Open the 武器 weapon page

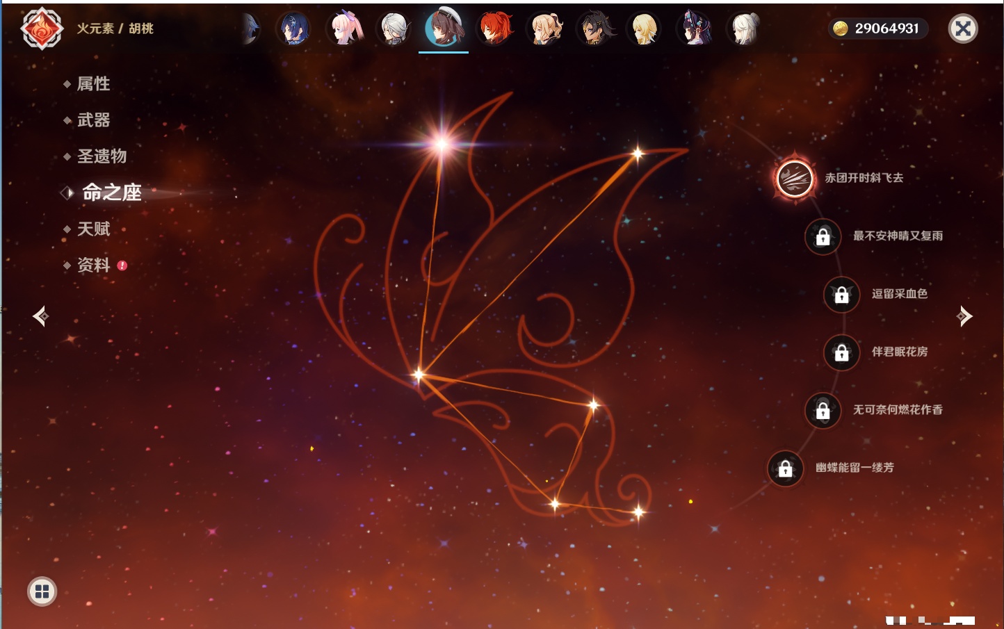point(93,120)
